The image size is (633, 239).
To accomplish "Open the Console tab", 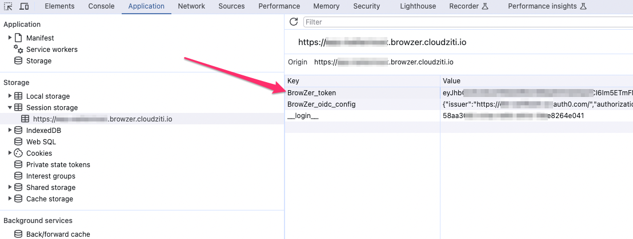I will point(101,6).
